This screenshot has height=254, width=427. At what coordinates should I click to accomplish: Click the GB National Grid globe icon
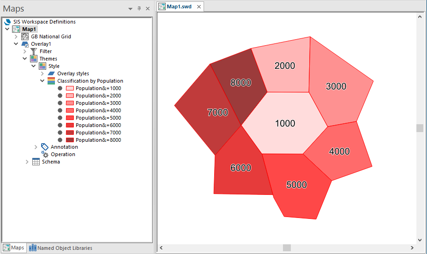click(x=25, y=36)
